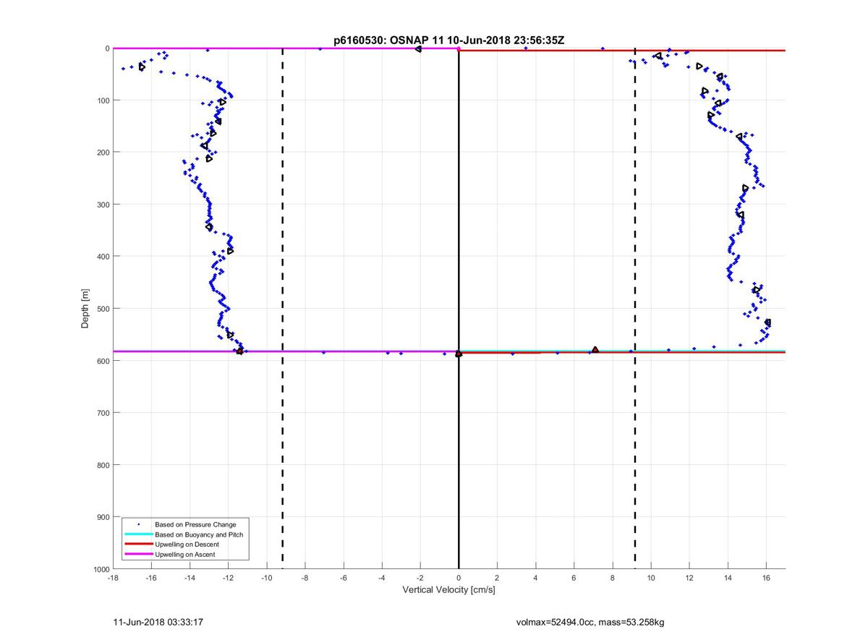This screenshot has width=868, height=640.
Task: Click the cyan line sample in legend
Action: point(138,534)
